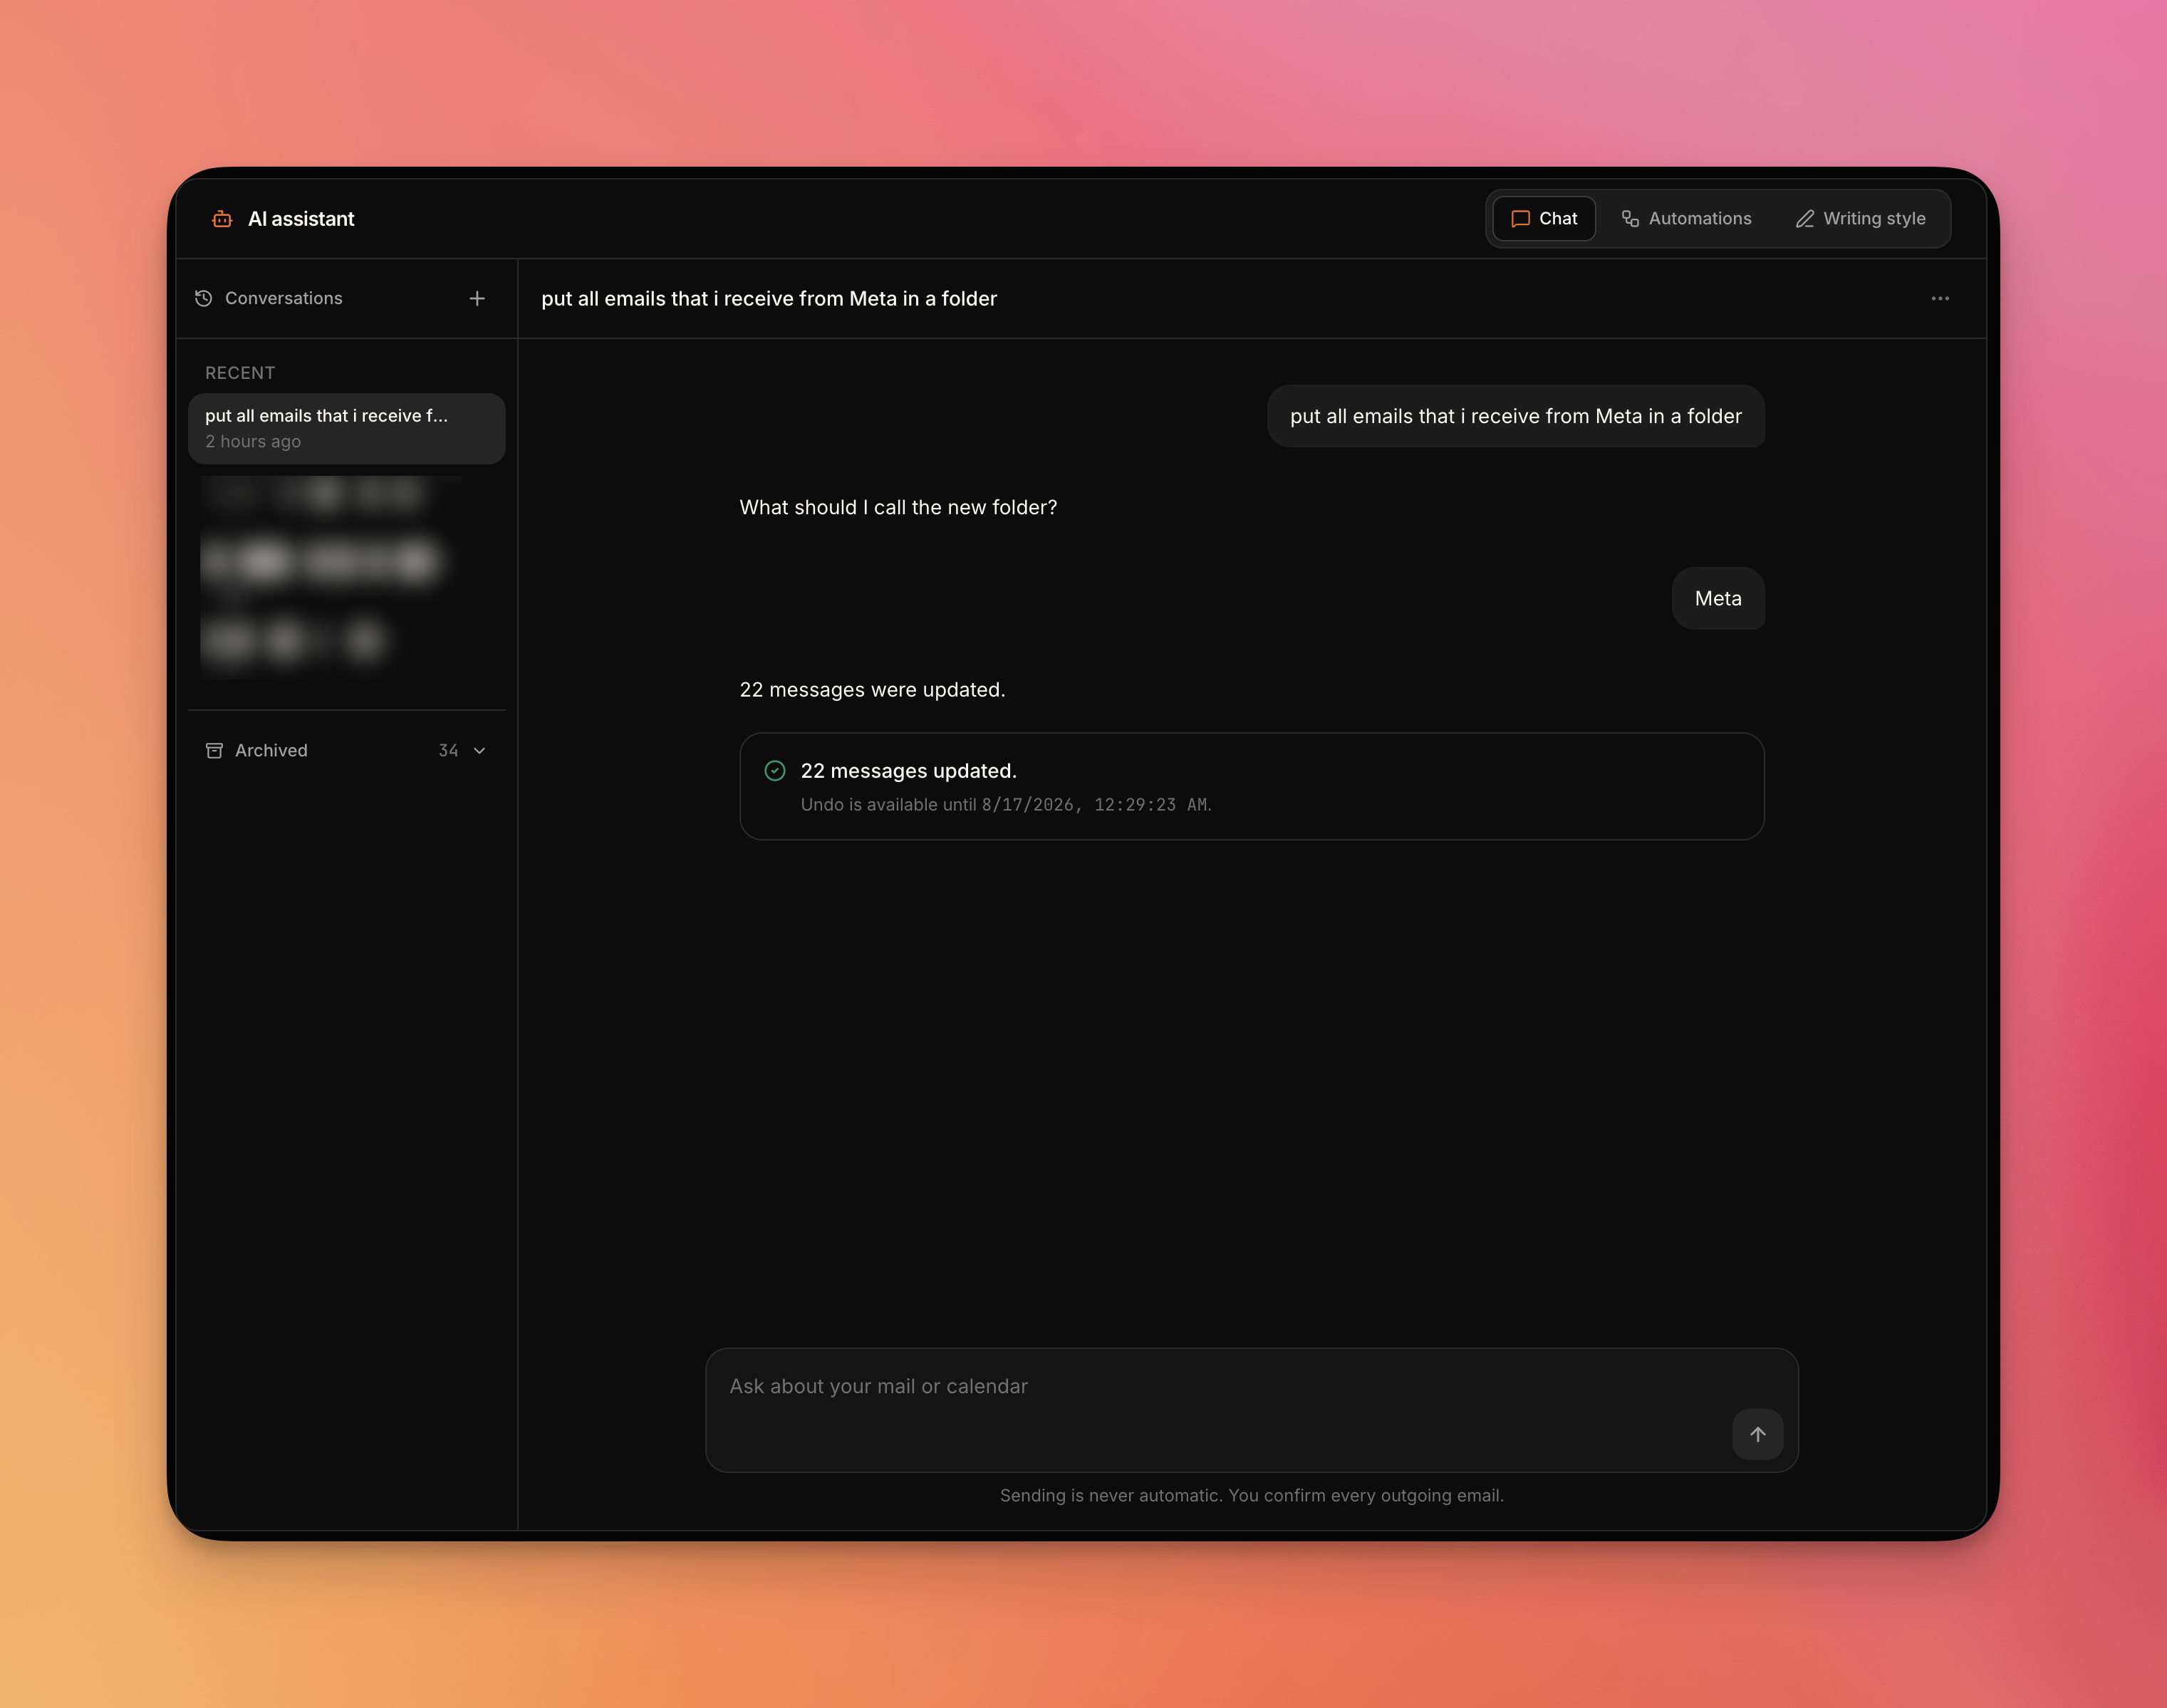2167x1708 pixels.
Task: Open the Automations tab
Action: point(1686,218)
